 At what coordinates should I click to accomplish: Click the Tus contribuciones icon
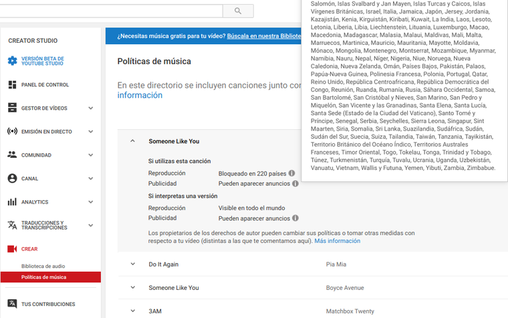(x=12, y=304)
